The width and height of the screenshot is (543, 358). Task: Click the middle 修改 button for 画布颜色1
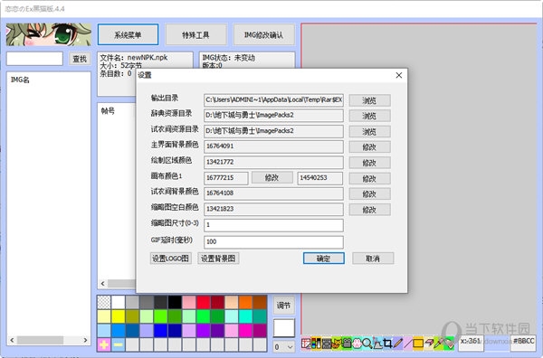click(272, 178)
